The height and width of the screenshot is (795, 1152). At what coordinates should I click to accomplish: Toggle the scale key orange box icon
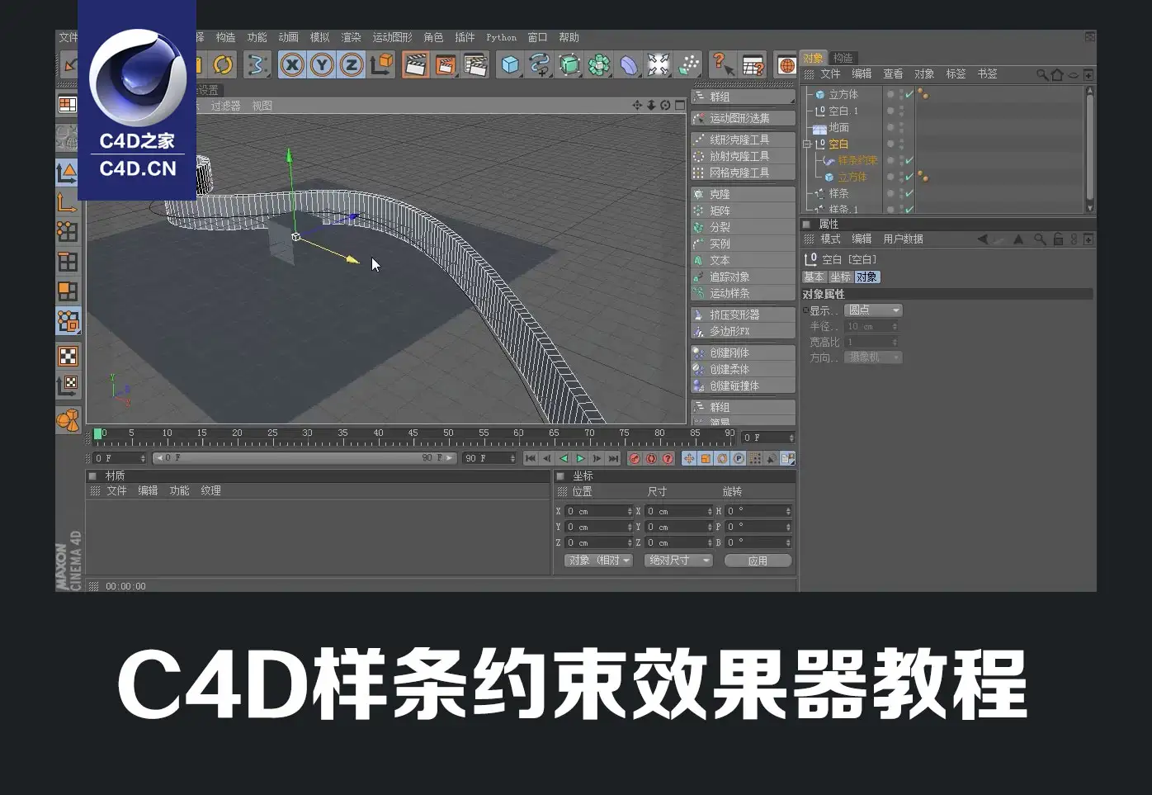click(706, 458)
